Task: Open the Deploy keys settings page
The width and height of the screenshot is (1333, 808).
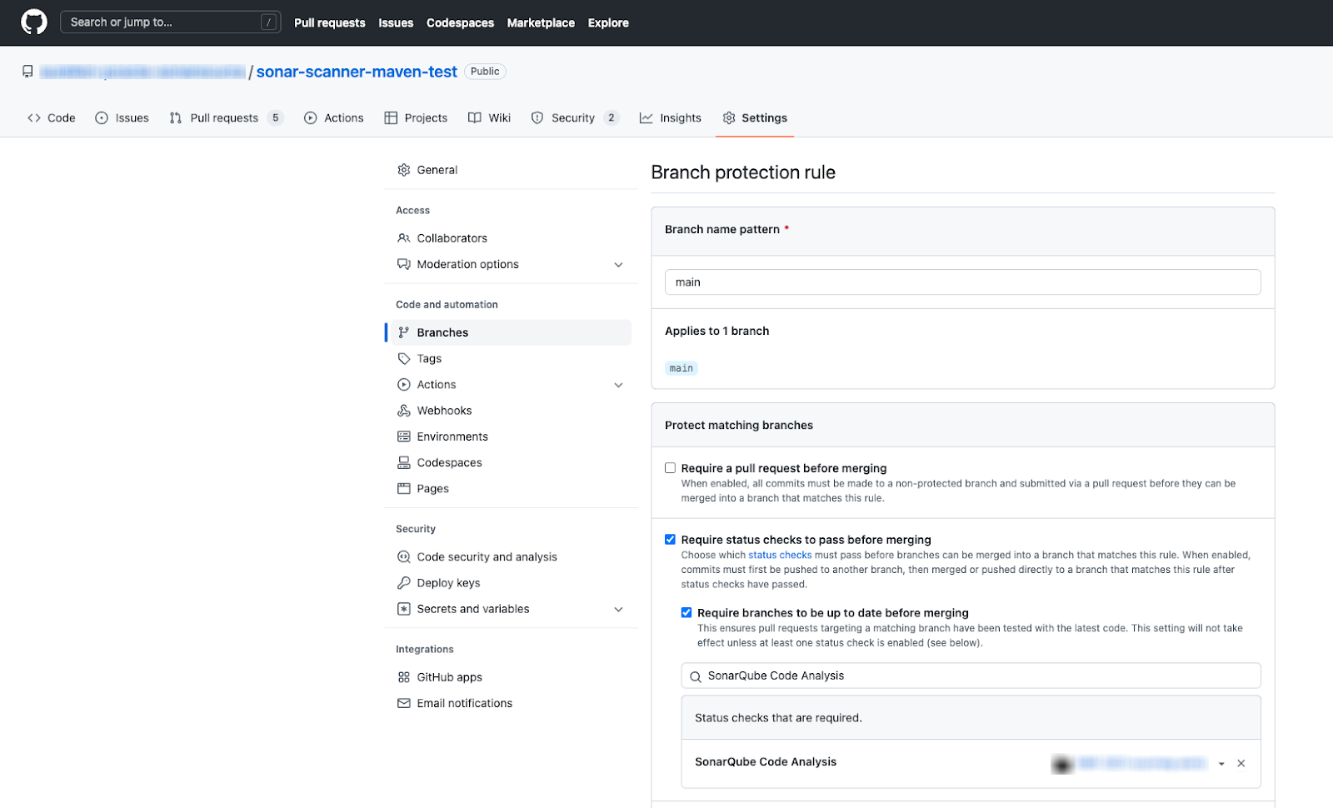Action: [x=449, y=582]
